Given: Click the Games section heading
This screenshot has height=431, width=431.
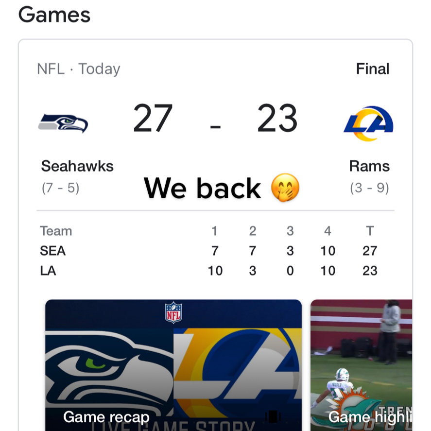Looking at the screenshot, I should 54,15.
